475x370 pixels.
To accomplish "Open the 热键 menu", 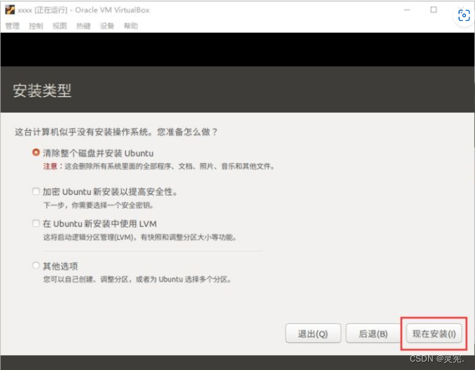I will click(83, 26).
